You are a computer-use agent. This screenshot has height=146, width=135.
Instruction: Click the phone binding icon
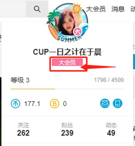[118, 103]
